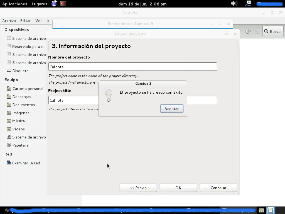Click the Carpeta personal home icon
The width and height of the screenshot is (285, 214).
pos(9,89)
